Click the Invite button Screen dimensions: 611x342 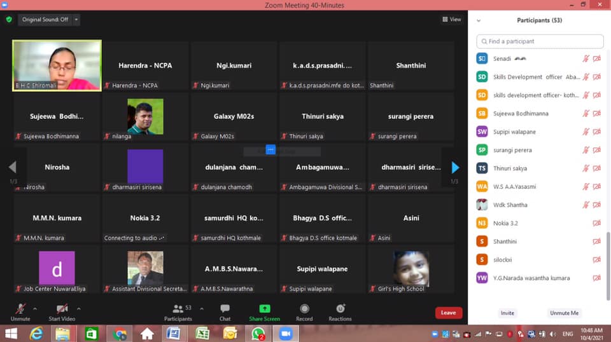[507, 313]
